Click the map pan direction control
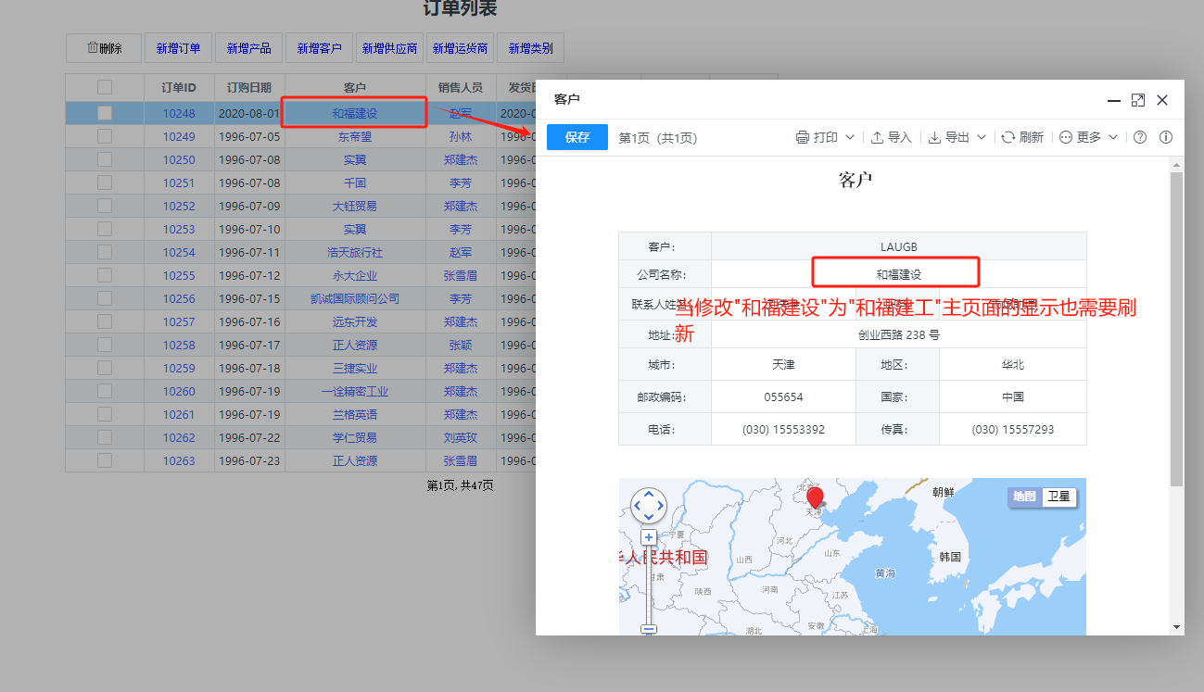The image size is (1204, 692). (x=649, y=506)
